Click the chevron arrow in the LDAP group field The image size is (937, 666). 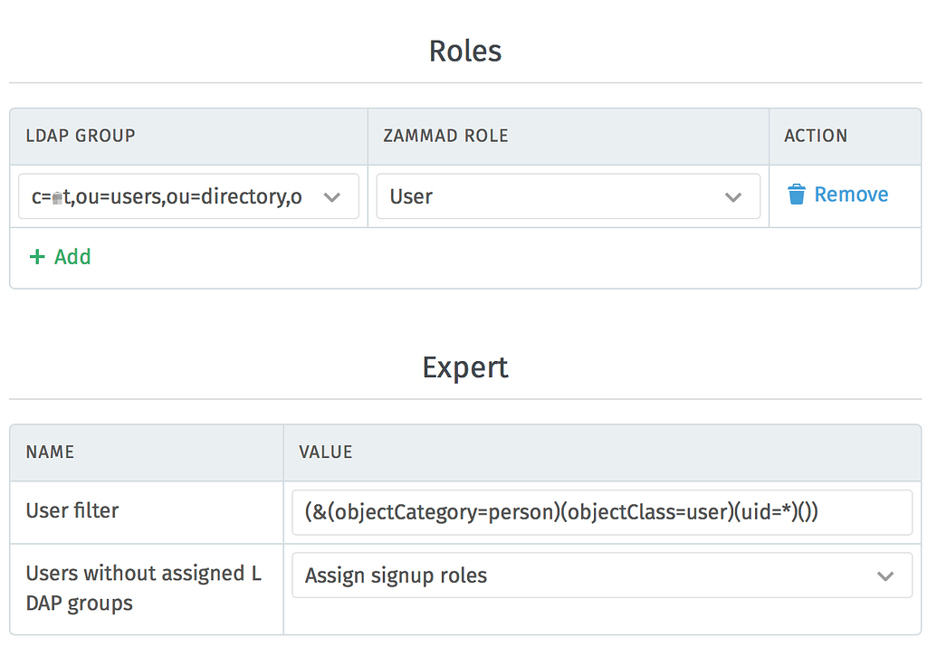tap(331, 197)
